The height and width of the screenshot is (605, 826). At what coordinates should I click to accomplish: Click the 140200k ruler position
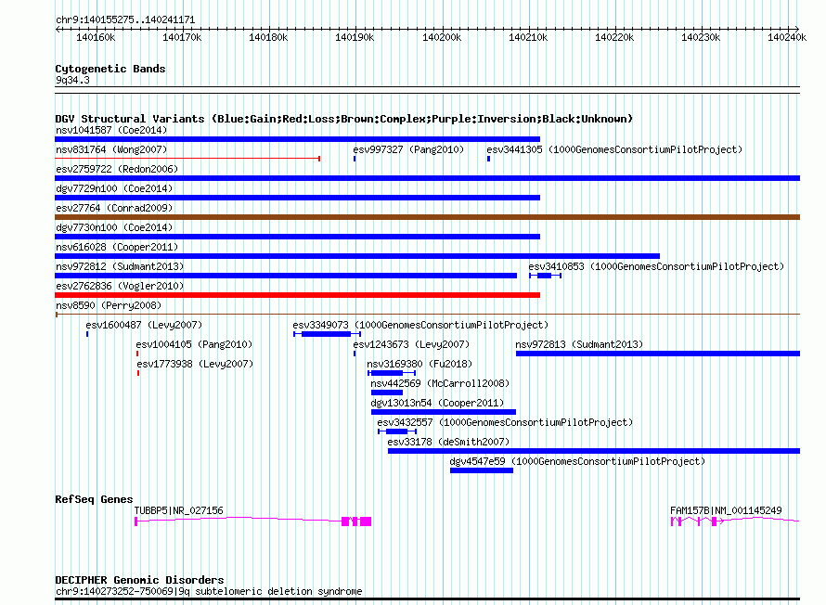[x=442, y=37]
